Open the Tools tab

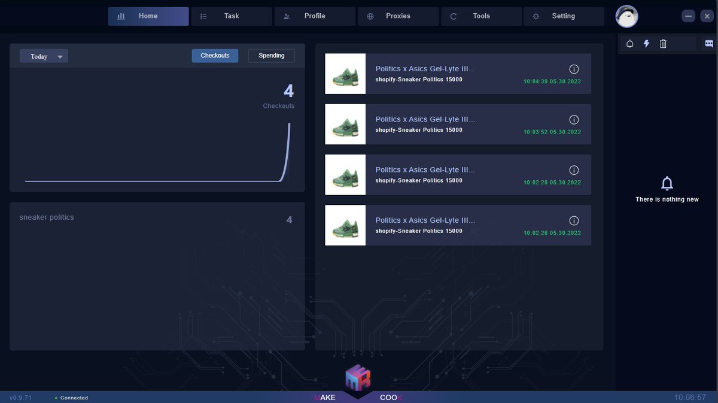point(481,16)
